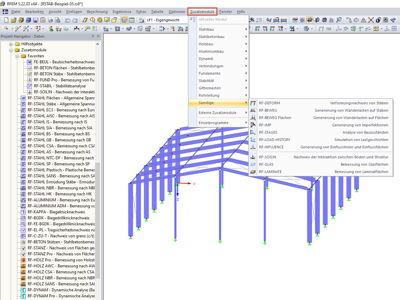The width and height of the screenshot is (400, 300).
Task: Click the blue gears icon at toolbar end
Action: pyautogui.click(x=393, y=20)
